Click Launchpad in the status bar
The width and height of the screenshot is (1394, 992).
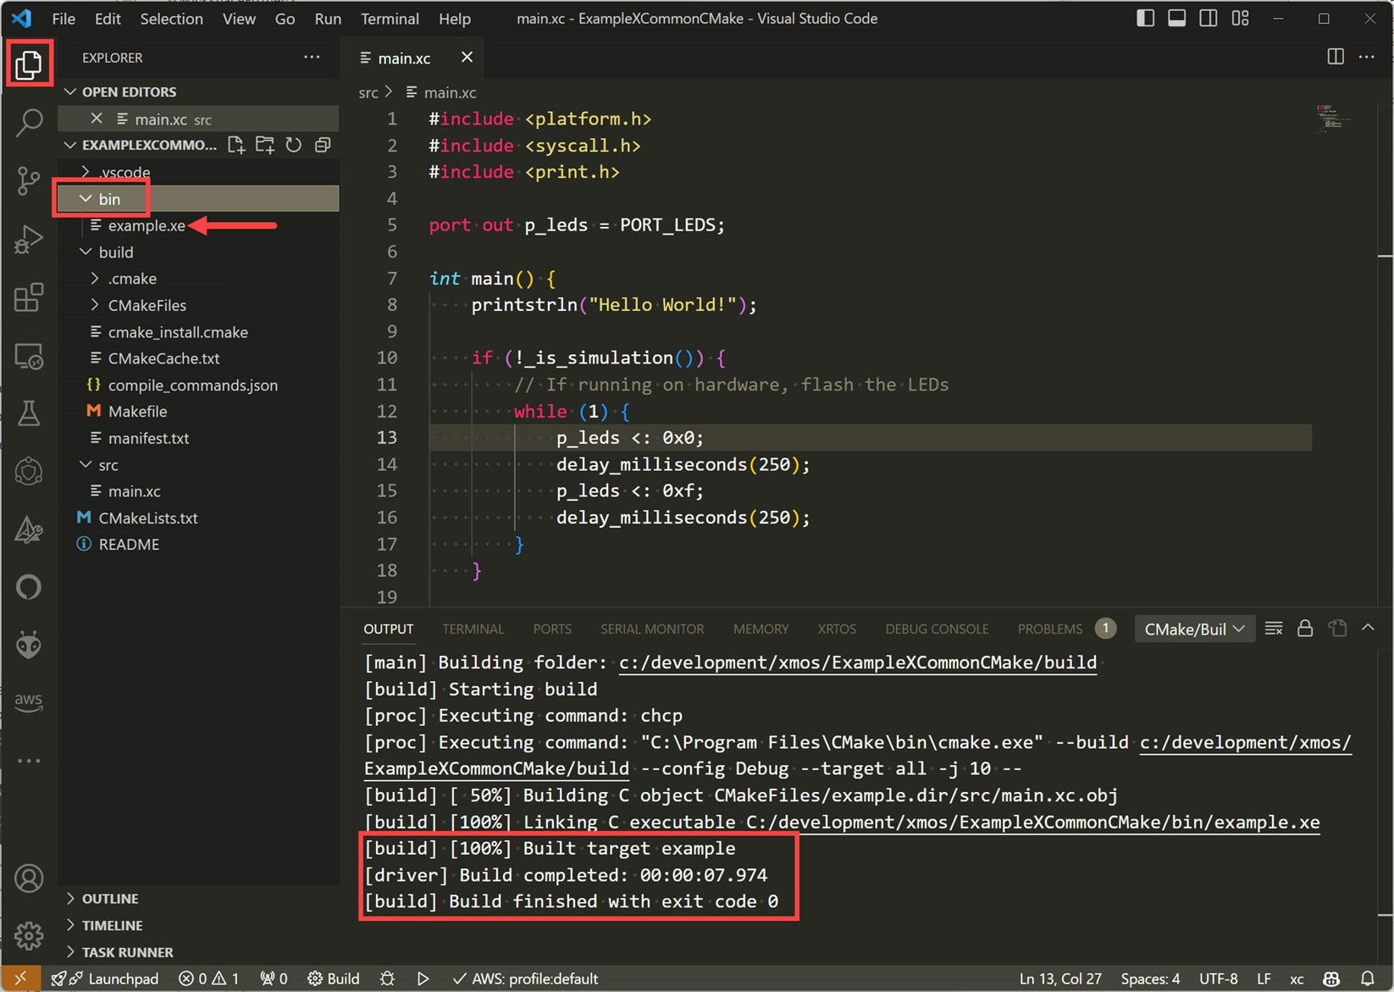[x=104, y=978]
